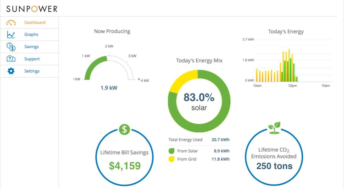Select the yellow From Grid legend swatch
The image size is (344, 189).
(x=171, y=159)
